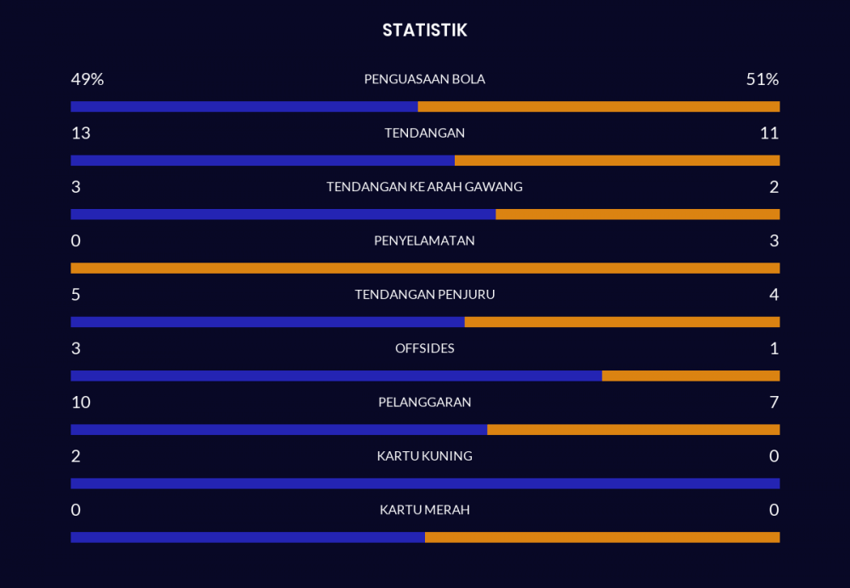The width and height of the screenshot is (850, 588).
Task: Click the OFFSIDES label
Action: [x=424, y=348]
